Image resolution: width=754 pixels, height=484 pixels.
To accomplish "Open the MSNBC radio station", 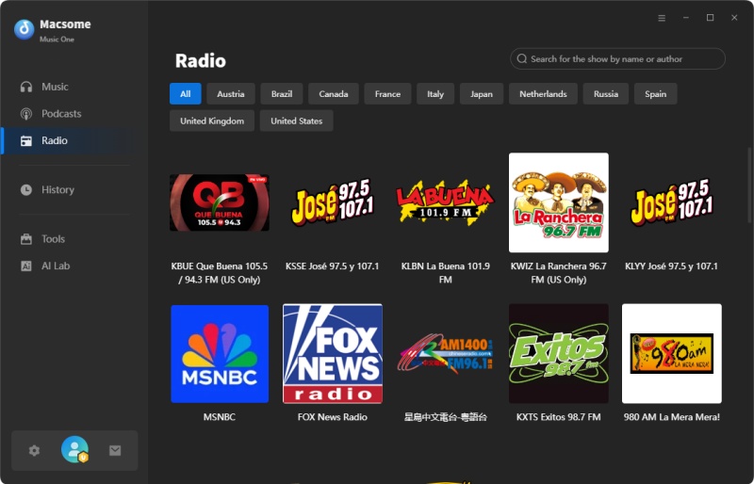I will 220,353.
